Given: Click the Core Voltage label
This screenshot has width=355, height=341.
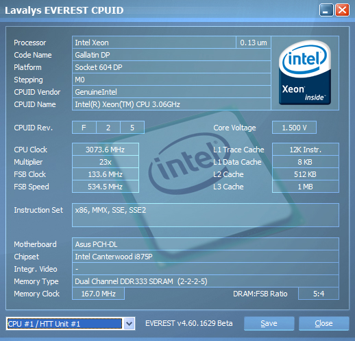Looking at the screenshot, I should pyautogui.click(x=234, y=128).
